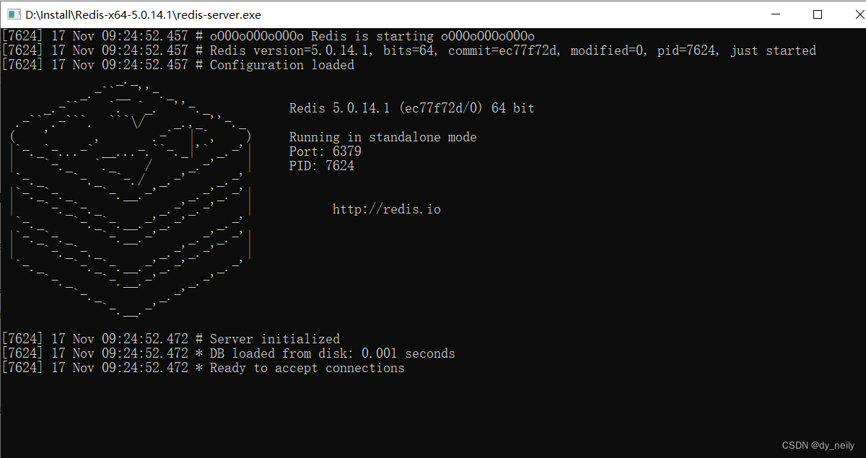The height and width of the screenshot is (458, 866).
Task: Click the hash mark before 'Configuration loaded'
Action: [199, 64]
